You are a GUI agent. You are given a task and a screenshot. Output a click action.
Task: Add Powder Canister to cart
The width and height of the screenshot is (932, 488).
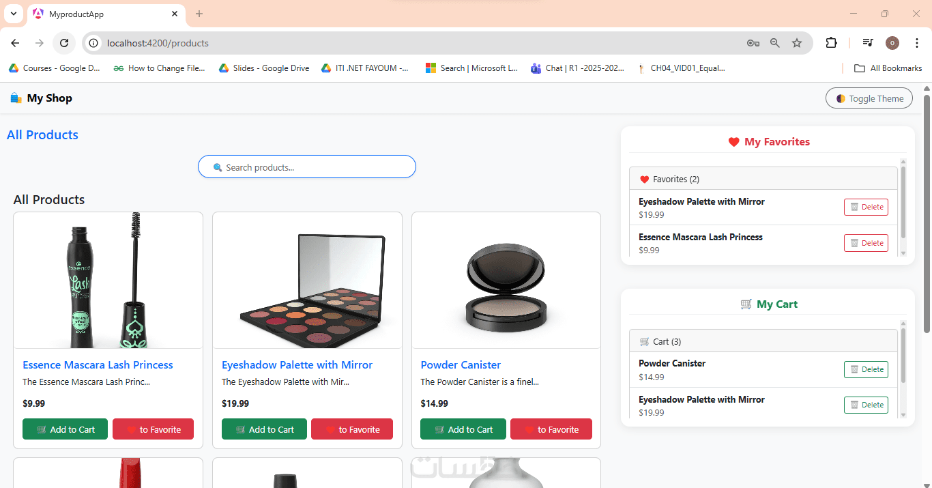(x=463, y=429)
